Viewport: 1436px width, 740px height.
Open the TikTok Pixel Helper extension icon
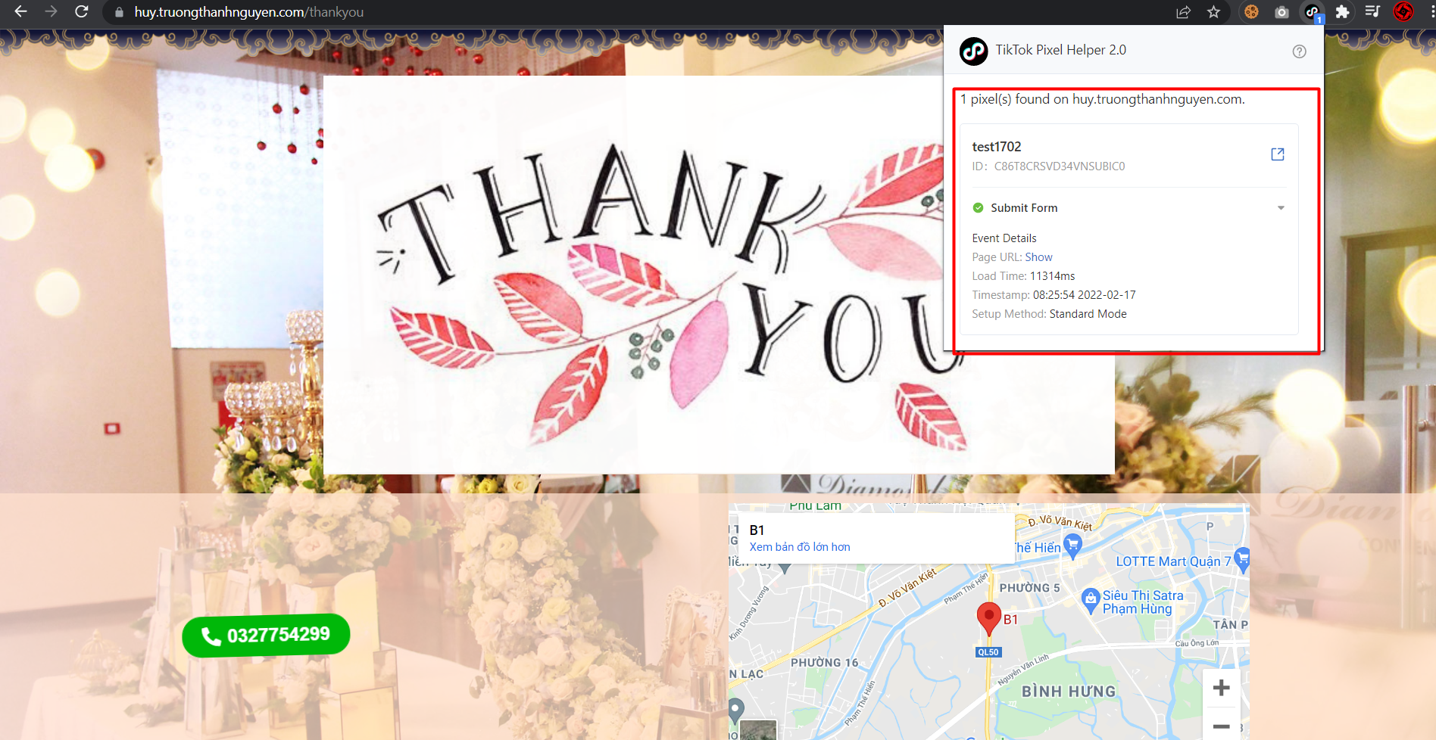[x=1313, y=12]
